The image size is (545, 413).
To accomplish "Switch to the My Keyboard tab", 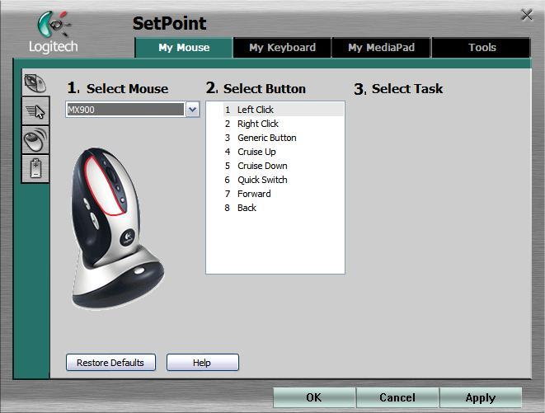I will point(282,48).
